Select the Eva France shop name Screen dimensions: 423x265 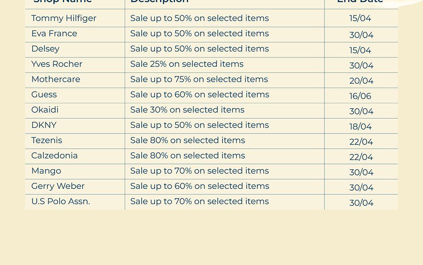(x=54, y=33)
